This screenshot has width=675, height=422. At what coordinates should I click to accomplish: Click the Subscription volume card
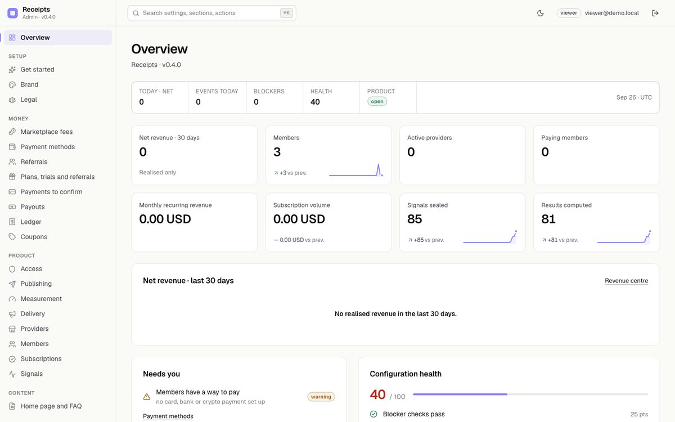[x=328, y=223]
